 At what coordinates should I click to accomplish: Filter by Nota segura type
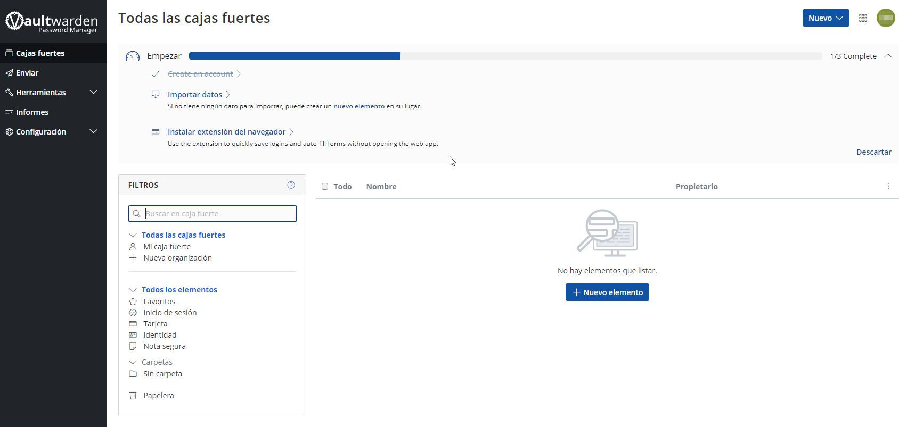pos(164,346)
